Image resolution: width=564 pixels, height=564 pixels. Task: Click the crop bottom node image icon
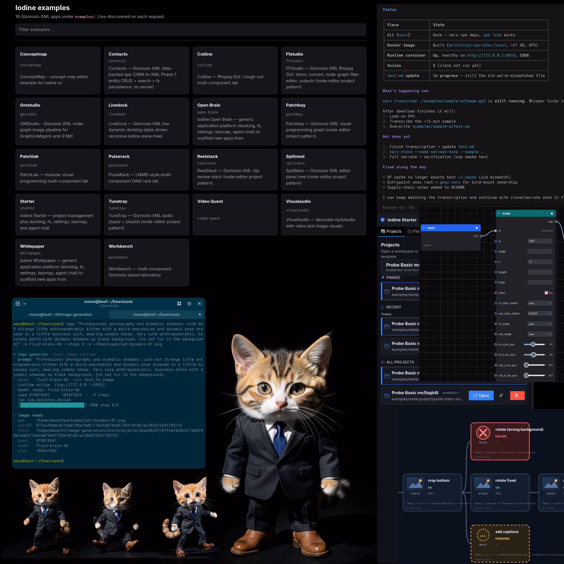pos(415,484)
